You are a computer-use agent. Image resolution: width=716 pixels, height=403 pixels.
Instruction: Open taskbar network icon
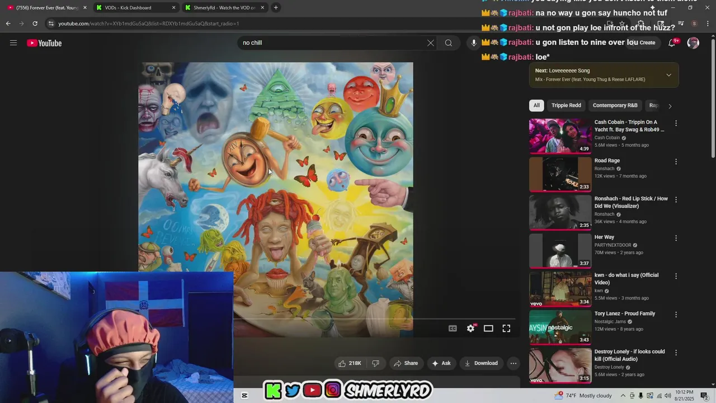[658, 396]
